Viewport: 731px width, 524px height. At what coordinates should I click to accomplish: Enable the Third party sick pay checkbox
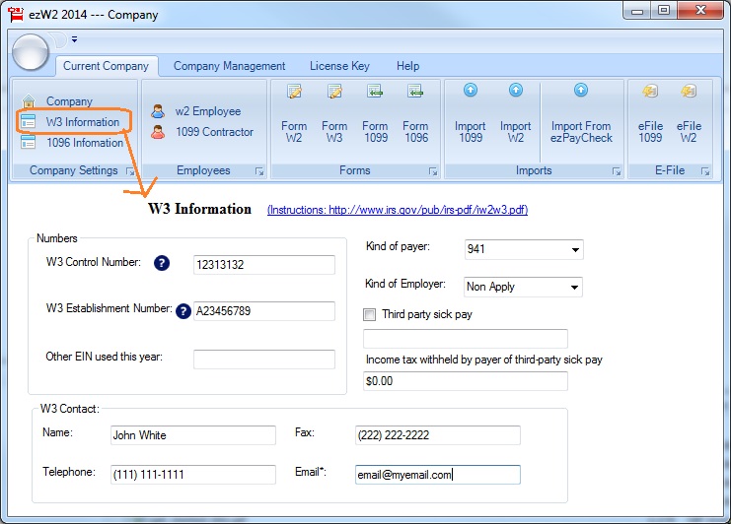[370, 315]
